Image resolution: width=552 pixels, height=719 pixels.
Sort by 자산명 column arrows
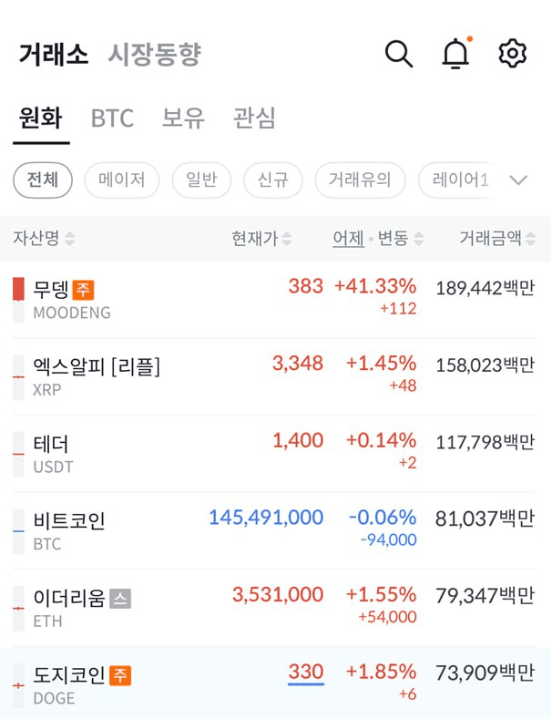[70, 239]
